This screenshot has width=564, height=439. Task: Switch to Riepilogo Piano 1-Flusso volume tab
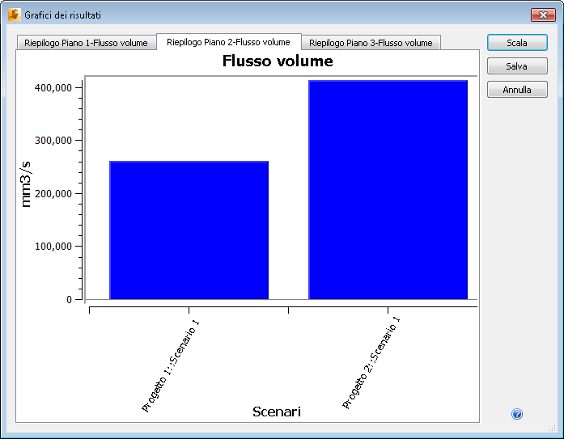(x=87, y=43)
